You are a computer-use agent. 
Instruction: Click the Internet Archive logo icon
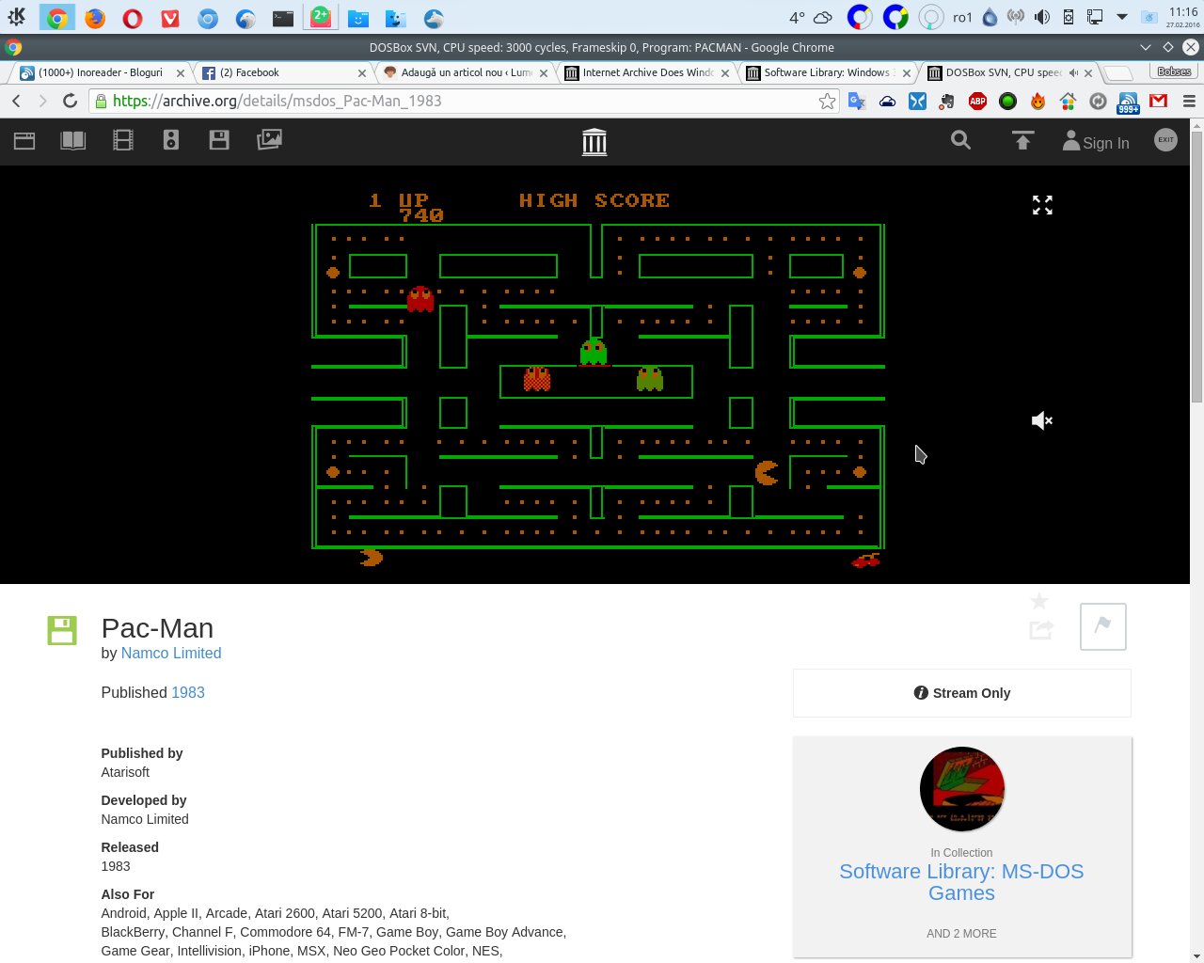[x=594, y=142]
